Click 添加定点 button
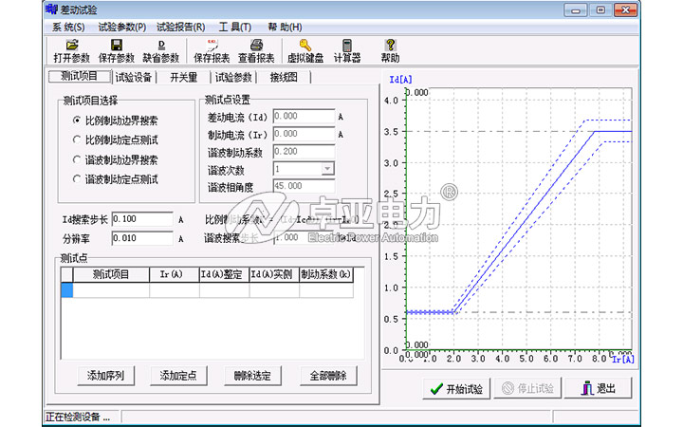Screen dimensions: 683x427 point(178,376)
